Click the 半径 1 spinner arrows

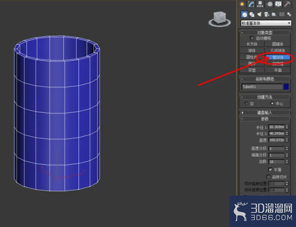pyautogui.click(x=287, y=127)
